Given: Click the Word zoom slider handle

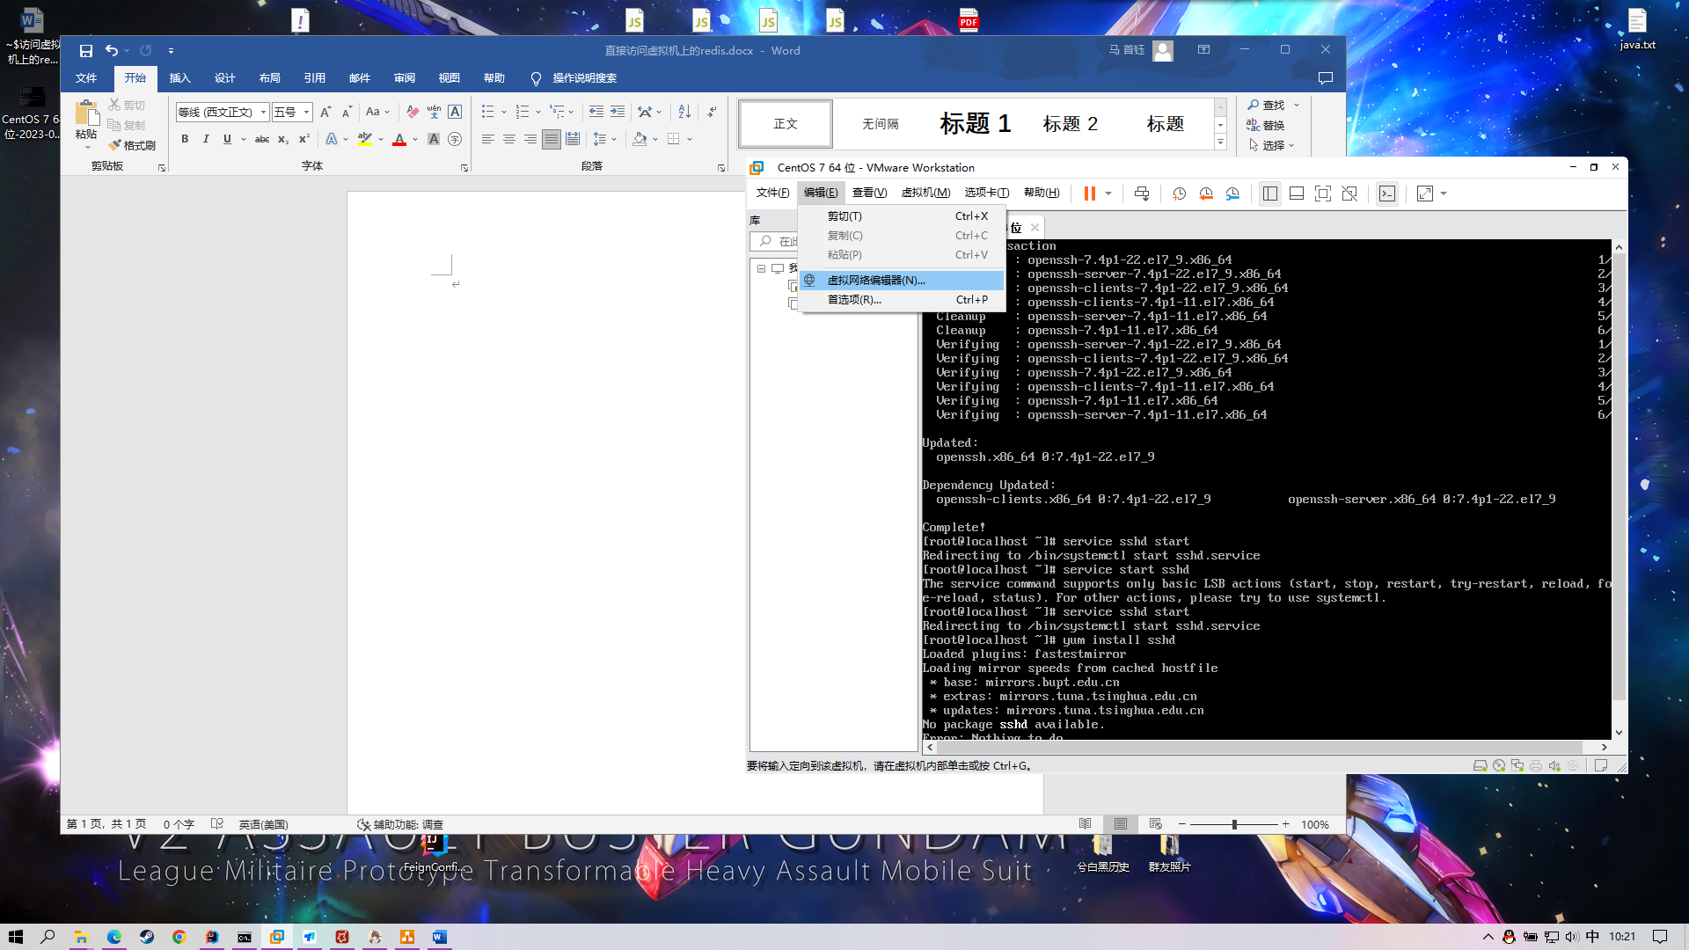Looking at the screenshot, I should (x=1234, y=824).
